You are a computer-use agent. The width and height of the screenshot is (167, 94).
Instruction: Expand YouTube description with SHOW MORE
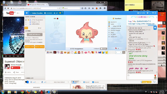coord(37,87)
